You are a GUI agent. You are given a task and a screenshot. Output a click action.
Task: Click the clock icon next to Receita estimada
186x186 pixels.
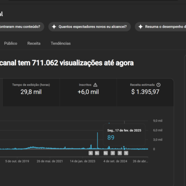(x=158, y=85)
